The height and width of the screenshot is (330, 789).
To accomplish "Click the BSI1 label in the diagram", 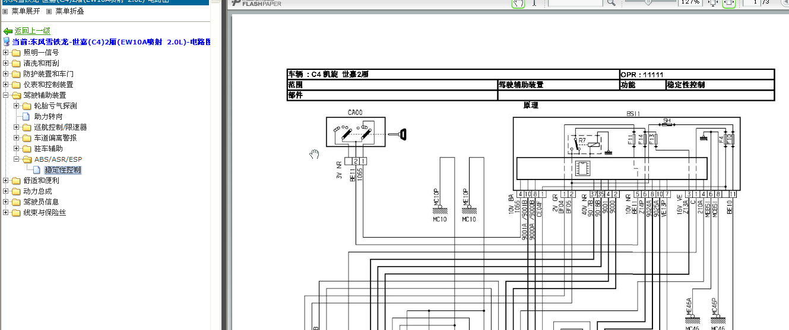I will coord(633,113).
